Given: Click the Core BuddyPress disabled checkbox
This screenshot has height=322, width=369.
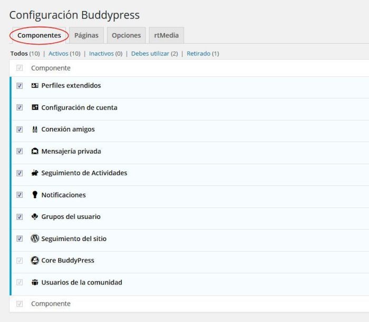Looking at the screenshot, I should [20, 260].
